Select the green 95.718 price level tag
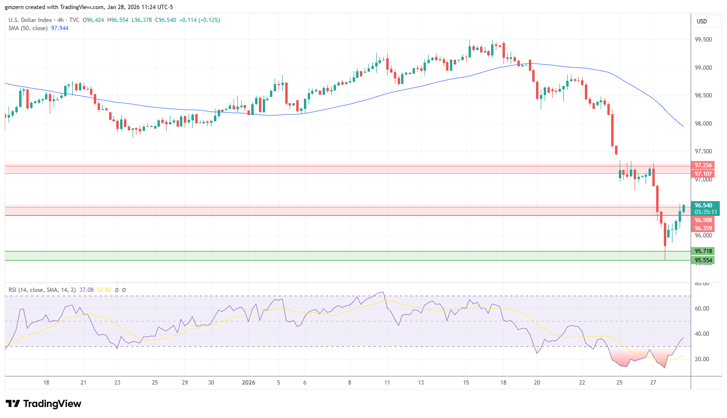This screenshot has width=727, height=418. (x=703, y=251)
